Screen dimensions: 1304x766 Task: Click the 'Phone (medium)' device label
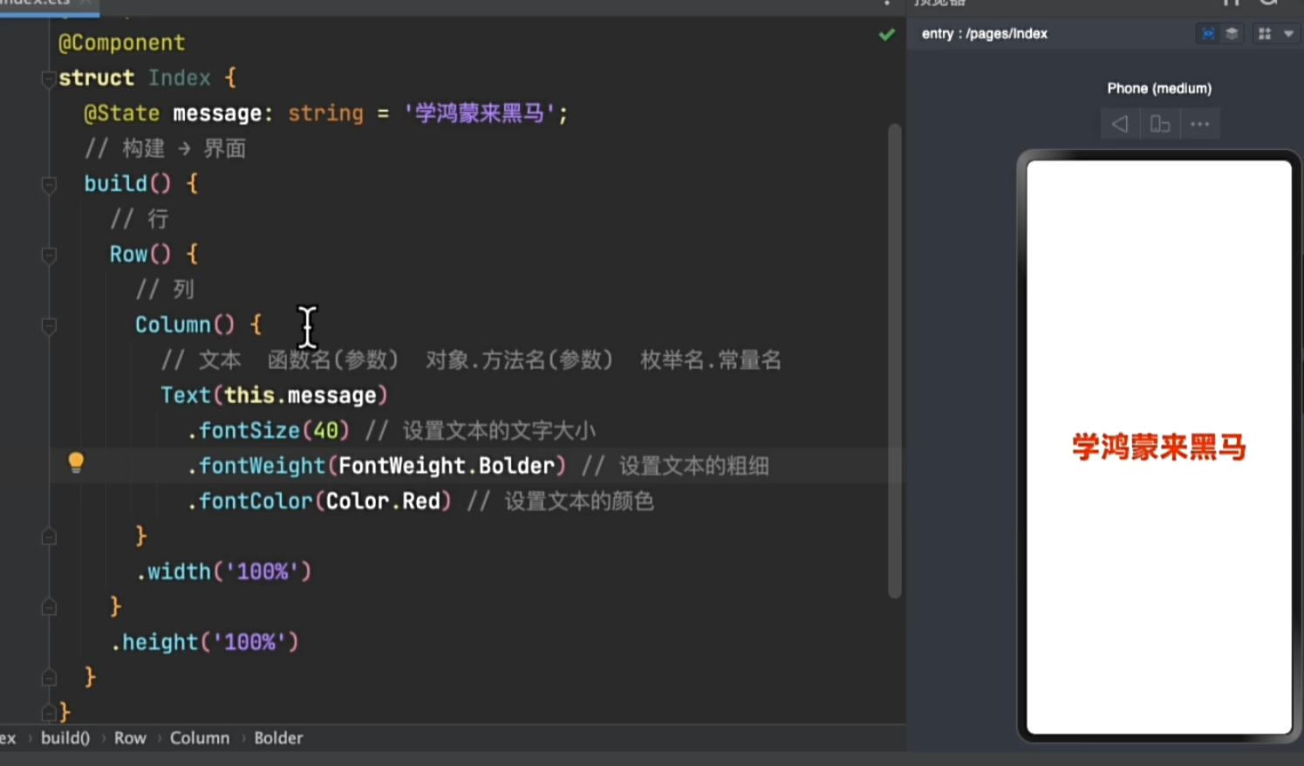click(1159, 88)
